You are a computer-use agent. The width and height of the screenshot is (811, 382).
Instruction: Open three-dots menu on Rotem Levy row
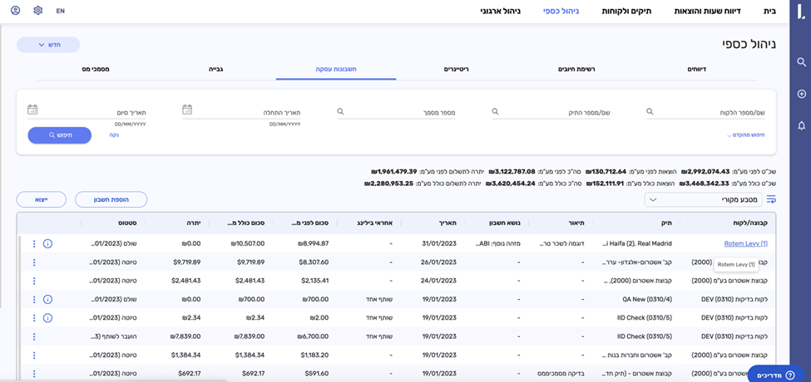[x=34, y=244]
